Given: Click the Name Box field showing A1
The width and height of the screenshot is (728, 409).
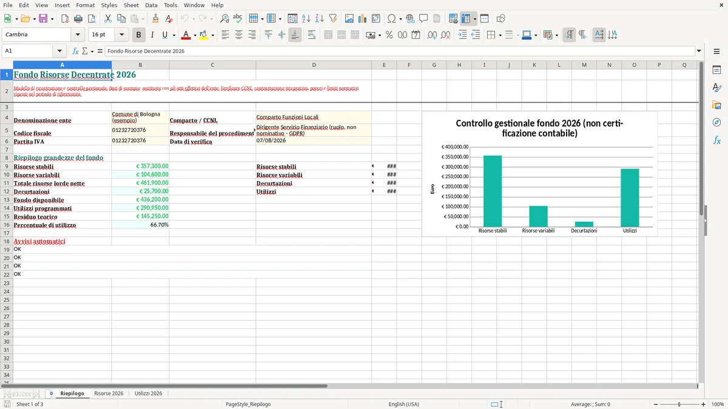Looking at the screenshot, I should (x=28, y=52).
